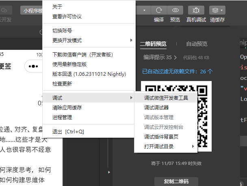Click the arrow beside 更换开发模式

pos(131,40)
